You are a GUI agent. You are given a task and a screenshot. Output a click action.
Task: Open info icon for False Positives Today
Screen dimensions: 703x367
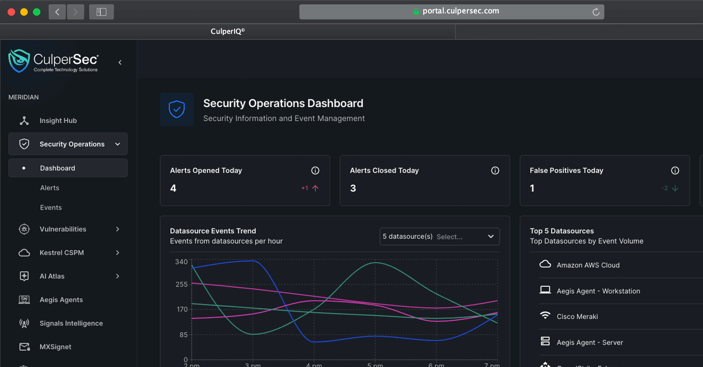(x=675, y=170)
